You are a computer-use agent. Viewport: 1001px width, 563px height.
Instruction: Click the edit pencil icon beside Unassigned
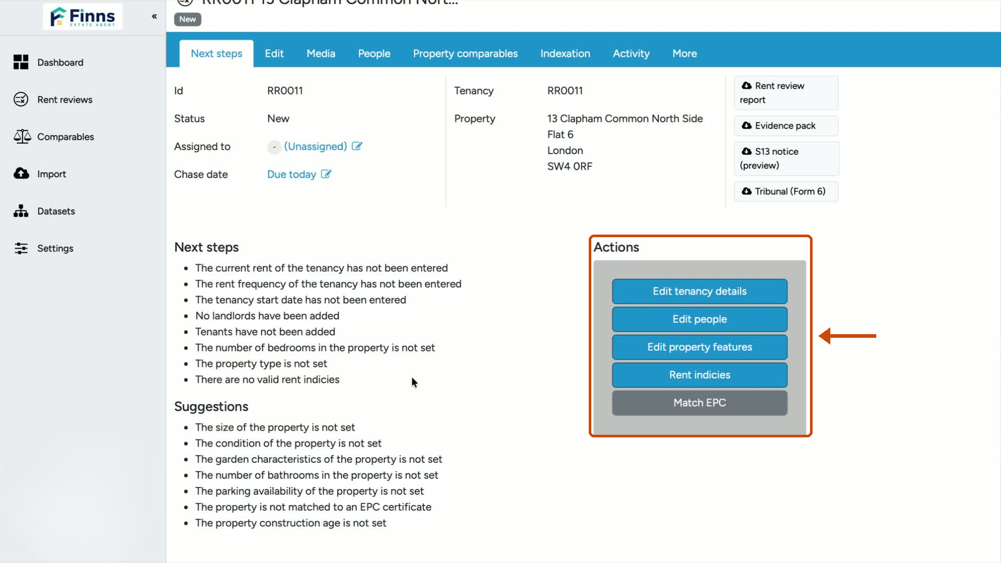(x=357, y=146)
